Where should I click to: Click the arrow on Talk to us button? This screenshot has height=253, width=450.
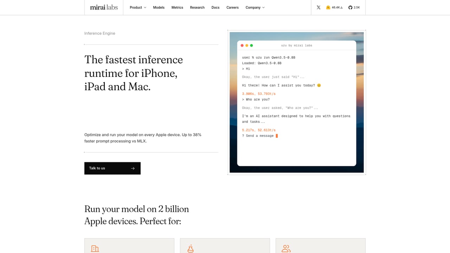pyautogui.click(x=133, y=168)
